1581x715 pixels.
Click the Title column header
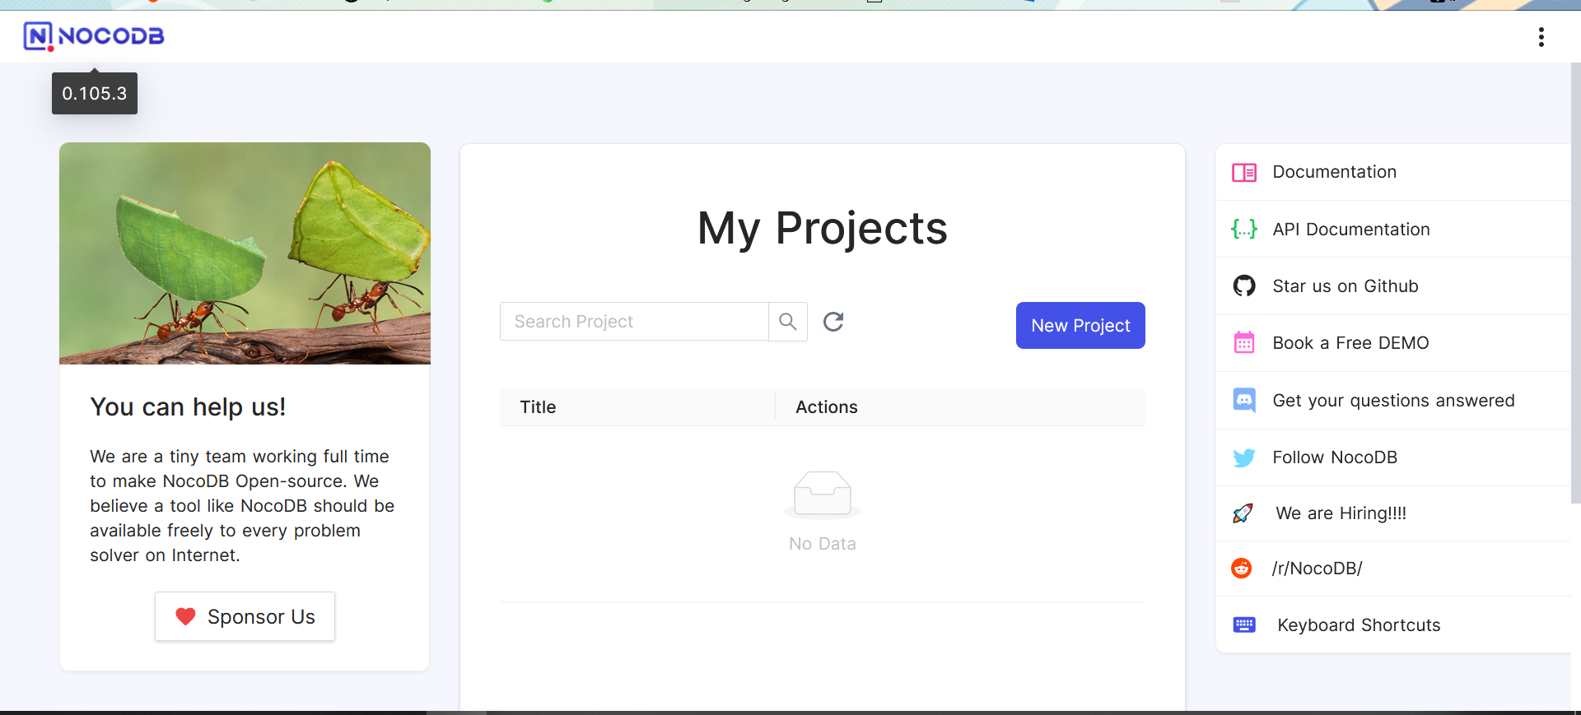coord(637,407)
